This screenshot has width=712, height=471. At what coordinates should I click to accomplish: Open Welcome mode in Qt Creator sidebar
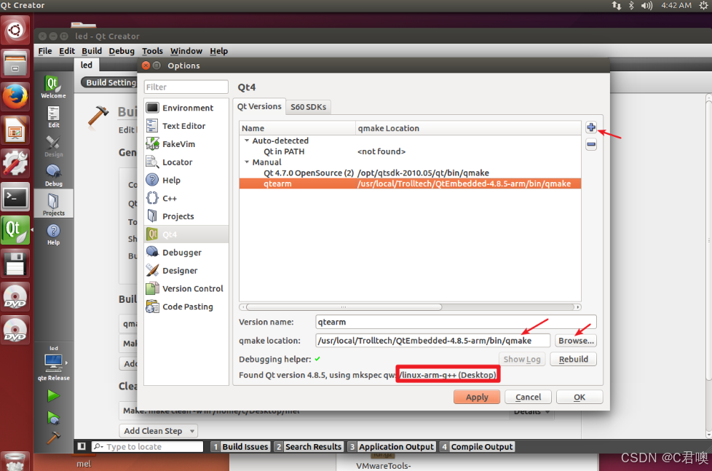54,87
